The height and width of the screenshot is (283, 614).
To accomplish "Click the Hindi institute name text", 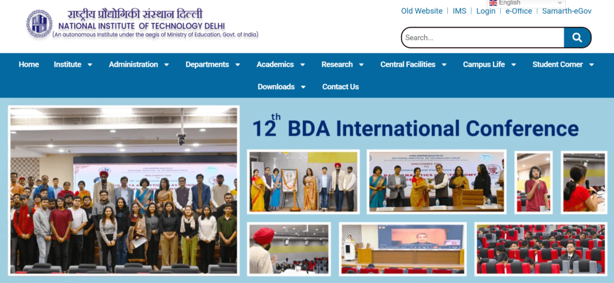I will click(135, 14).
